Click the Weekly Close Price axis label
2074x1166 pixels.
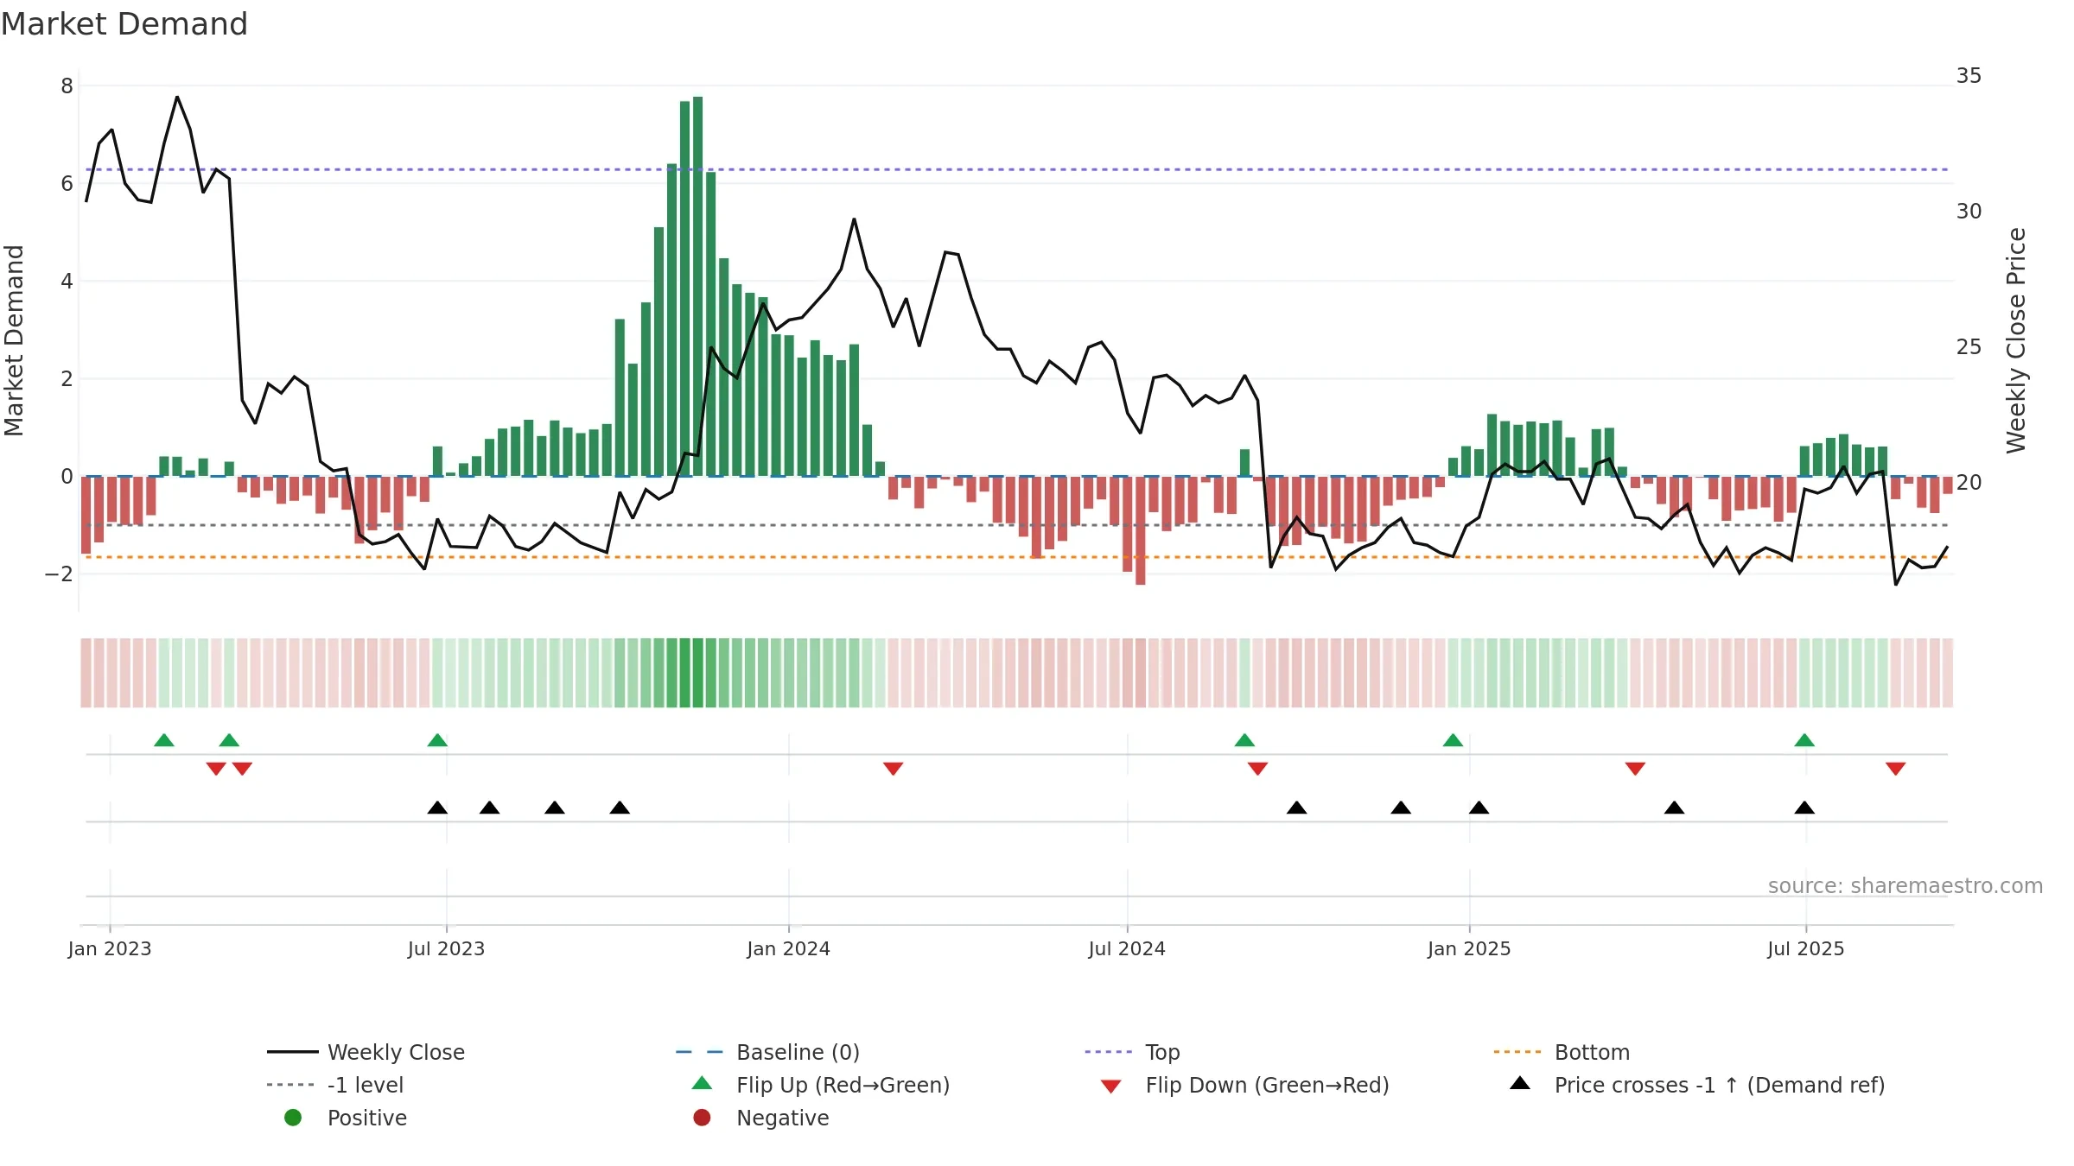click(x=2016, y=340)
